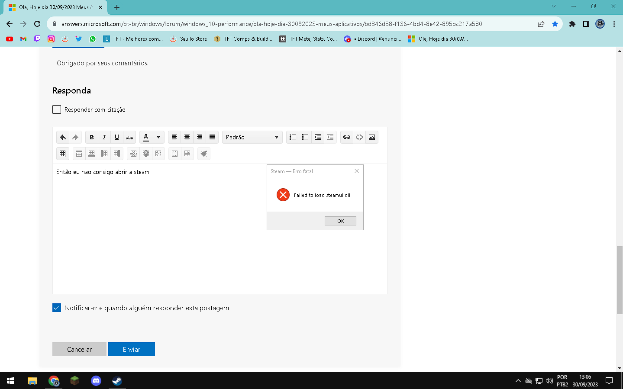Click OK in the Steam error image

pos(340,221)
